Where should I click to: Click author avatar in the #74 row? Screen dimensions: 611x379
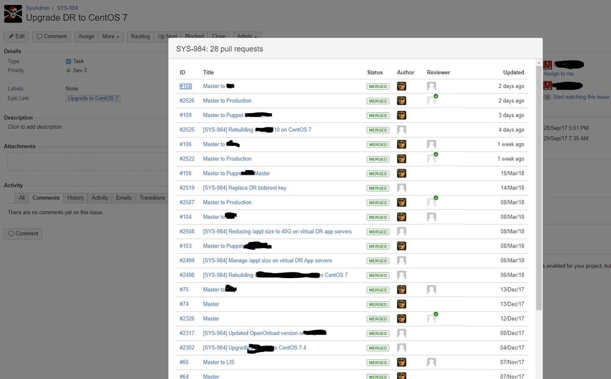point(401,304)
